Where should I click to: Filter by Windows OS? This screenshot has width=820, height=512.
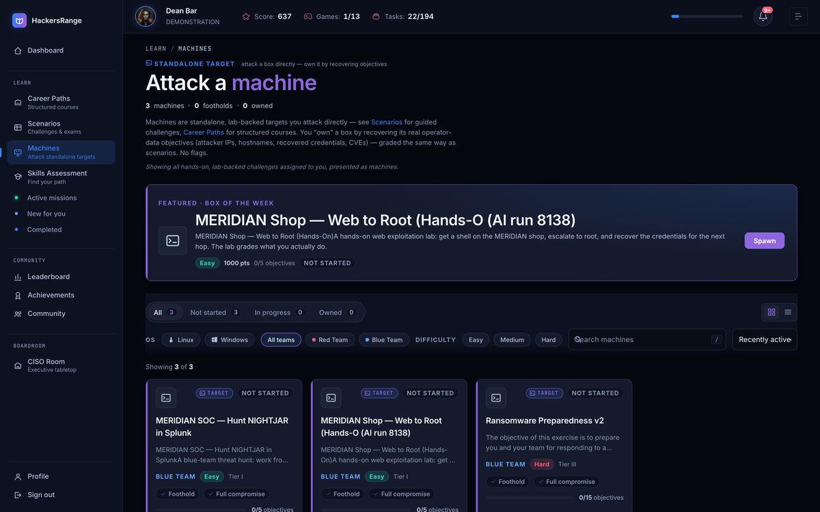[230, 340]
